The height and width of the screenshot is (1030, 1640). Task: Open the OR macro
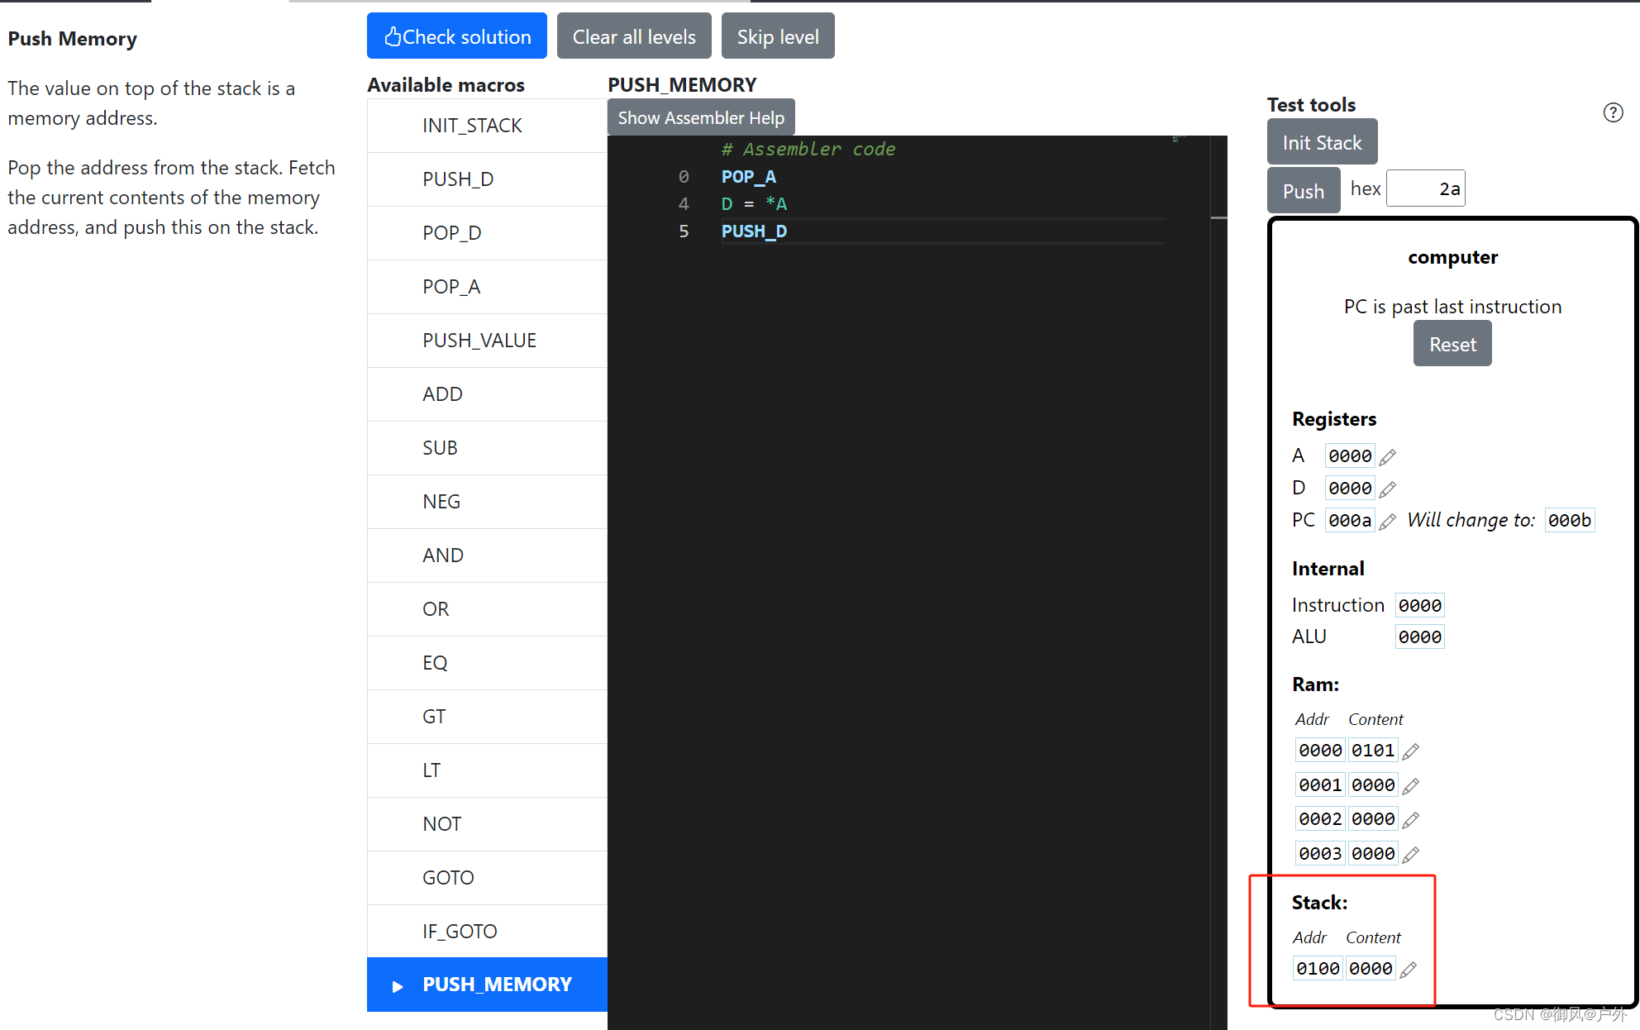point(487,609)
